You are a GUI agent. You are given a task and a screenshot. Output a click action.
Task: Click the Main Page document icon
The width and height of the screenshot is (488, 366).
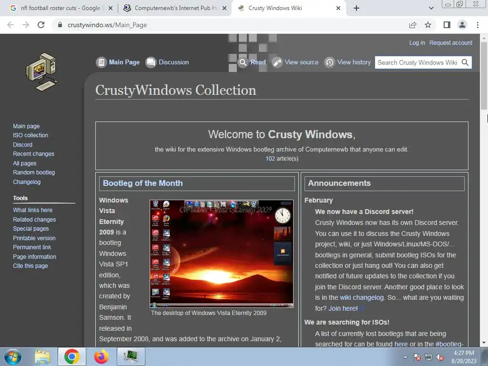point(101,62)
